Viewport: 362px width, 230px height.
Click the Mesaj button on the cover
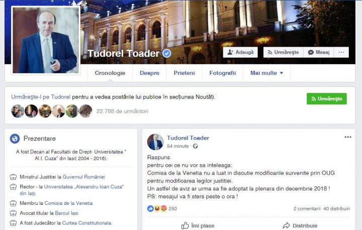319,52
